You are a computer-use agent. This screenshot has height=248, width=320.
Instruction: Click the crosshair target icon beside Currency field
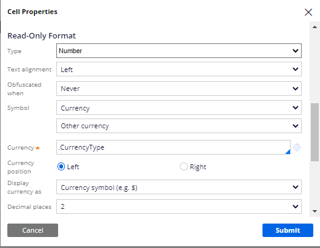click(x=297, y=147)
